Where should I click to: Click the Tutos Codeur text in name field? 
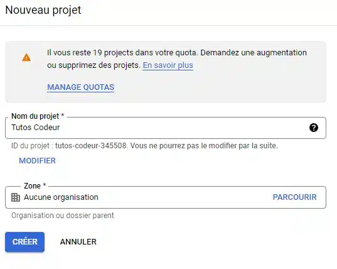tap(36, 128)
